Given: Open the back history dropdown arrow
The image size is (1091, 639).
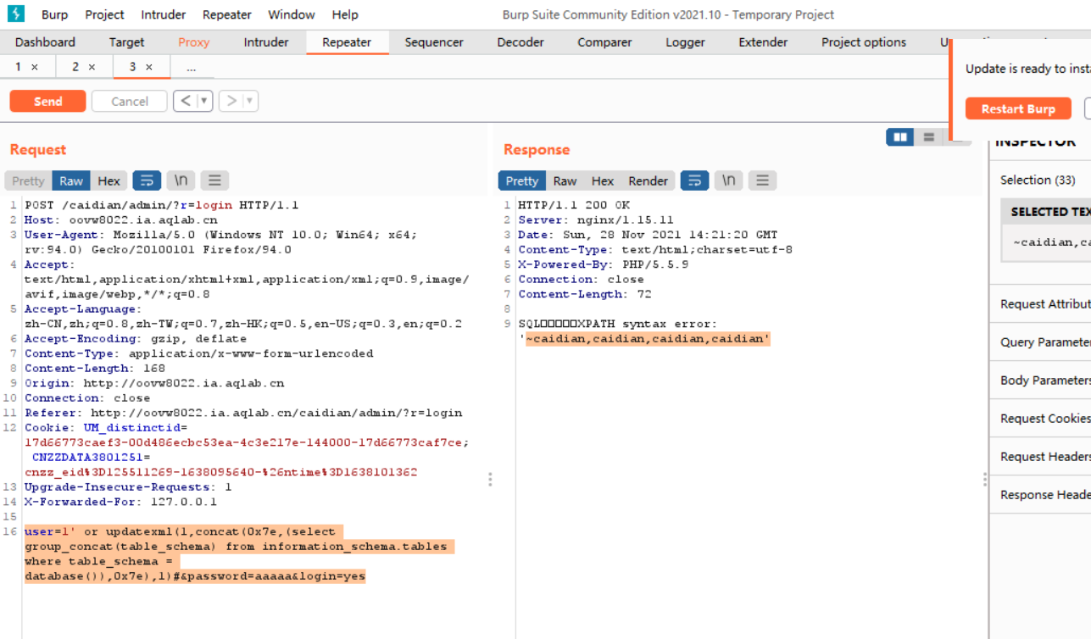Looking at the screenshot, I should (x=204, y=101).
